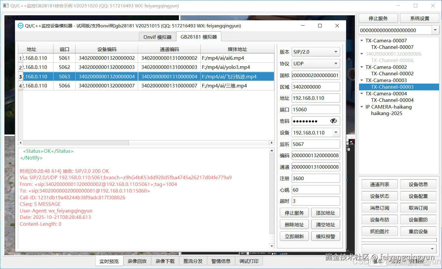442x269 pixels.
Task: Select TX-Channel-00007 in the device tree
Action: click(x=392, y=47)
